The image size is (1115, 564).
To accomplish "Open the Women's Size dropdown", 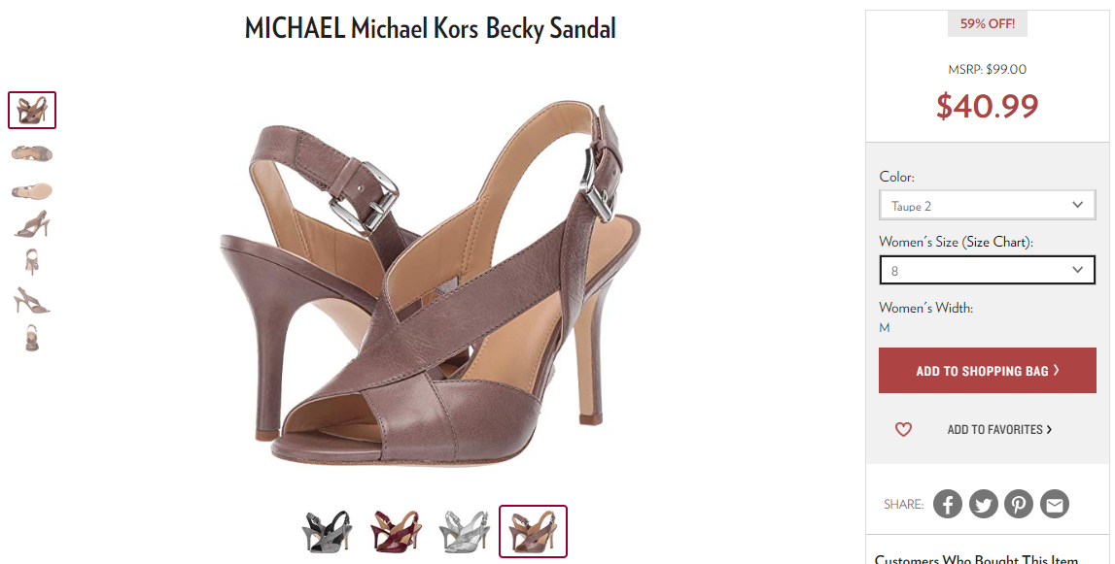I will 987,270.
